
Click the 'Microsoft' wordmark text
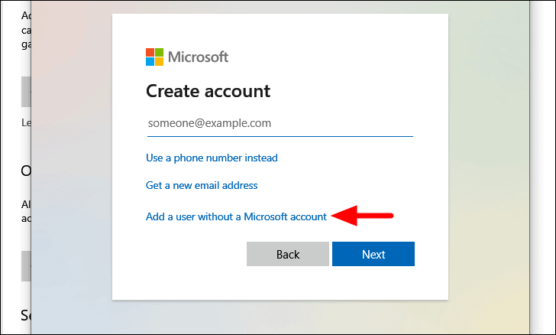(x=199, y=57)
